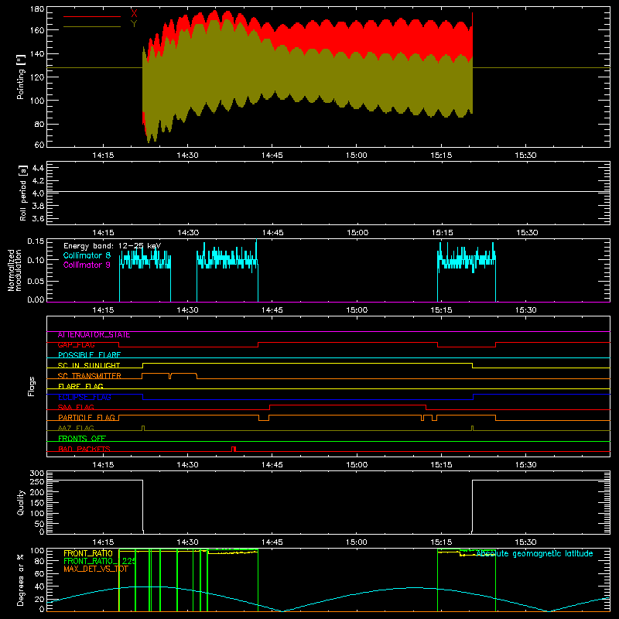Click the 15:30 time label below Quality plot

tap(526, 542)
